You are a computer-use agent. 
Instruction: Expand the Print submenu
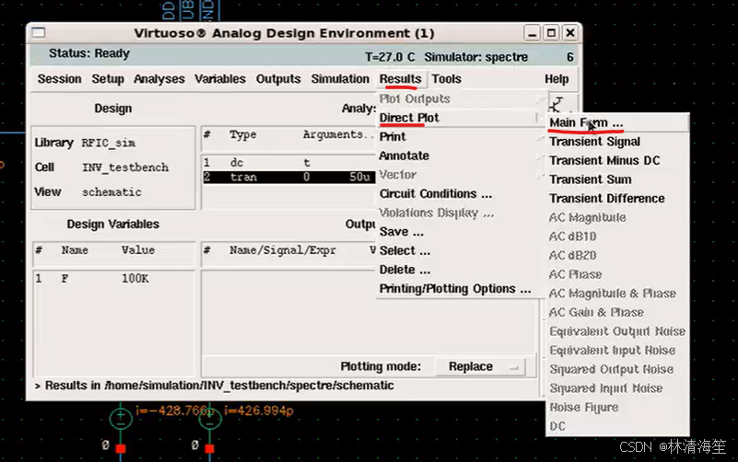pos(460,137)
